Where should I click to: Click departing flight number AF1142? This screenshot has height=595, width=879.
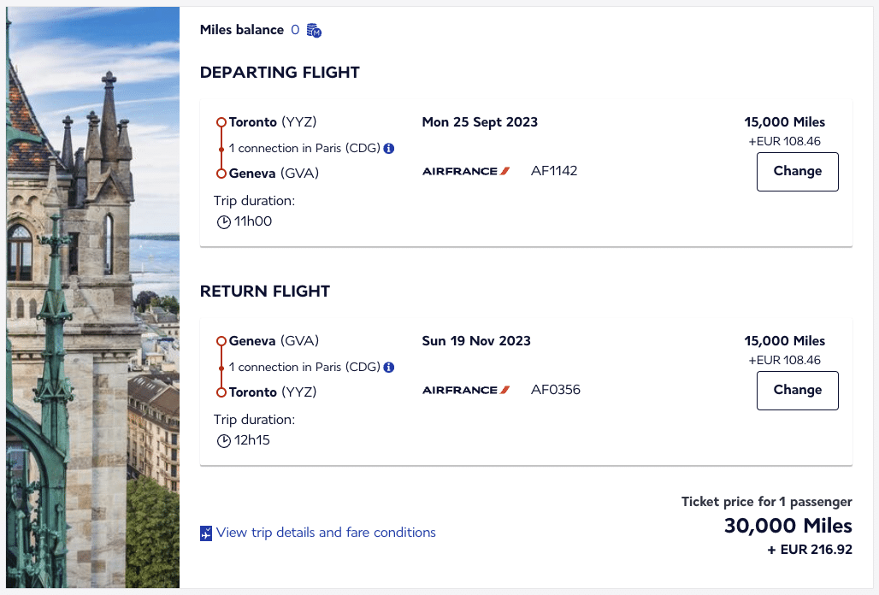tap(554, 171)
